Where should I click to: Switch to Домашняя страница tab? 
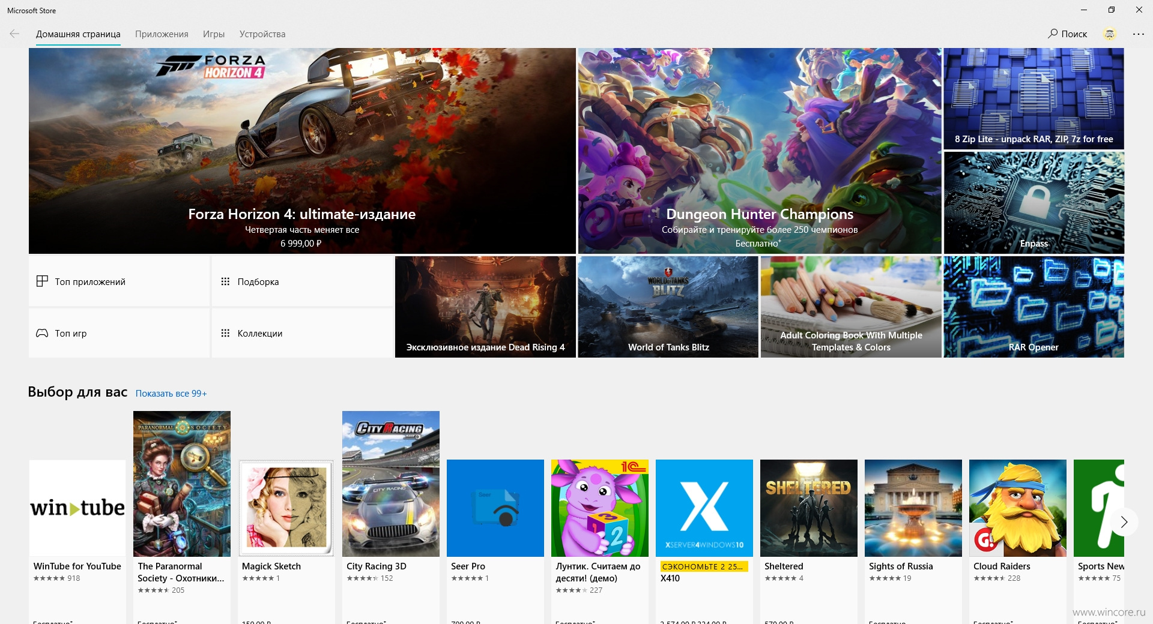click(x=78, y=34)
